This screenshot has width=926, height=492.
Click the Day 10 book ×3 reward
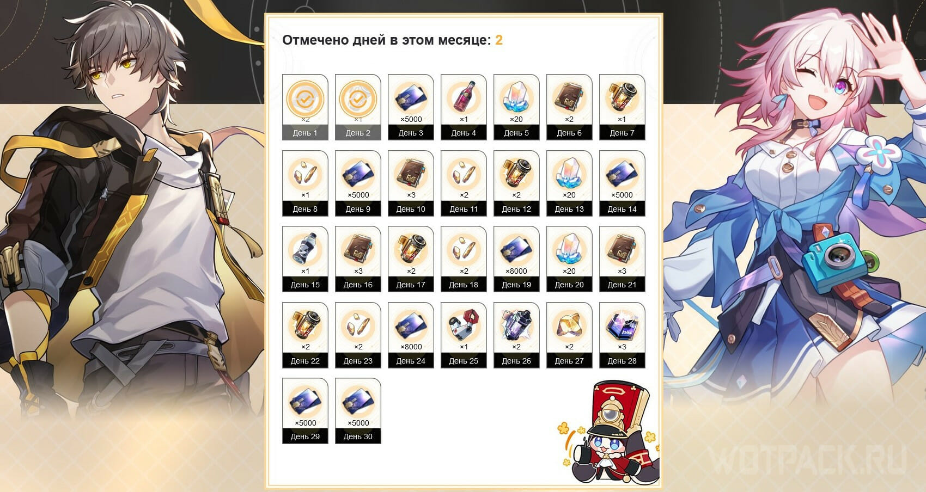pos(411,183)
